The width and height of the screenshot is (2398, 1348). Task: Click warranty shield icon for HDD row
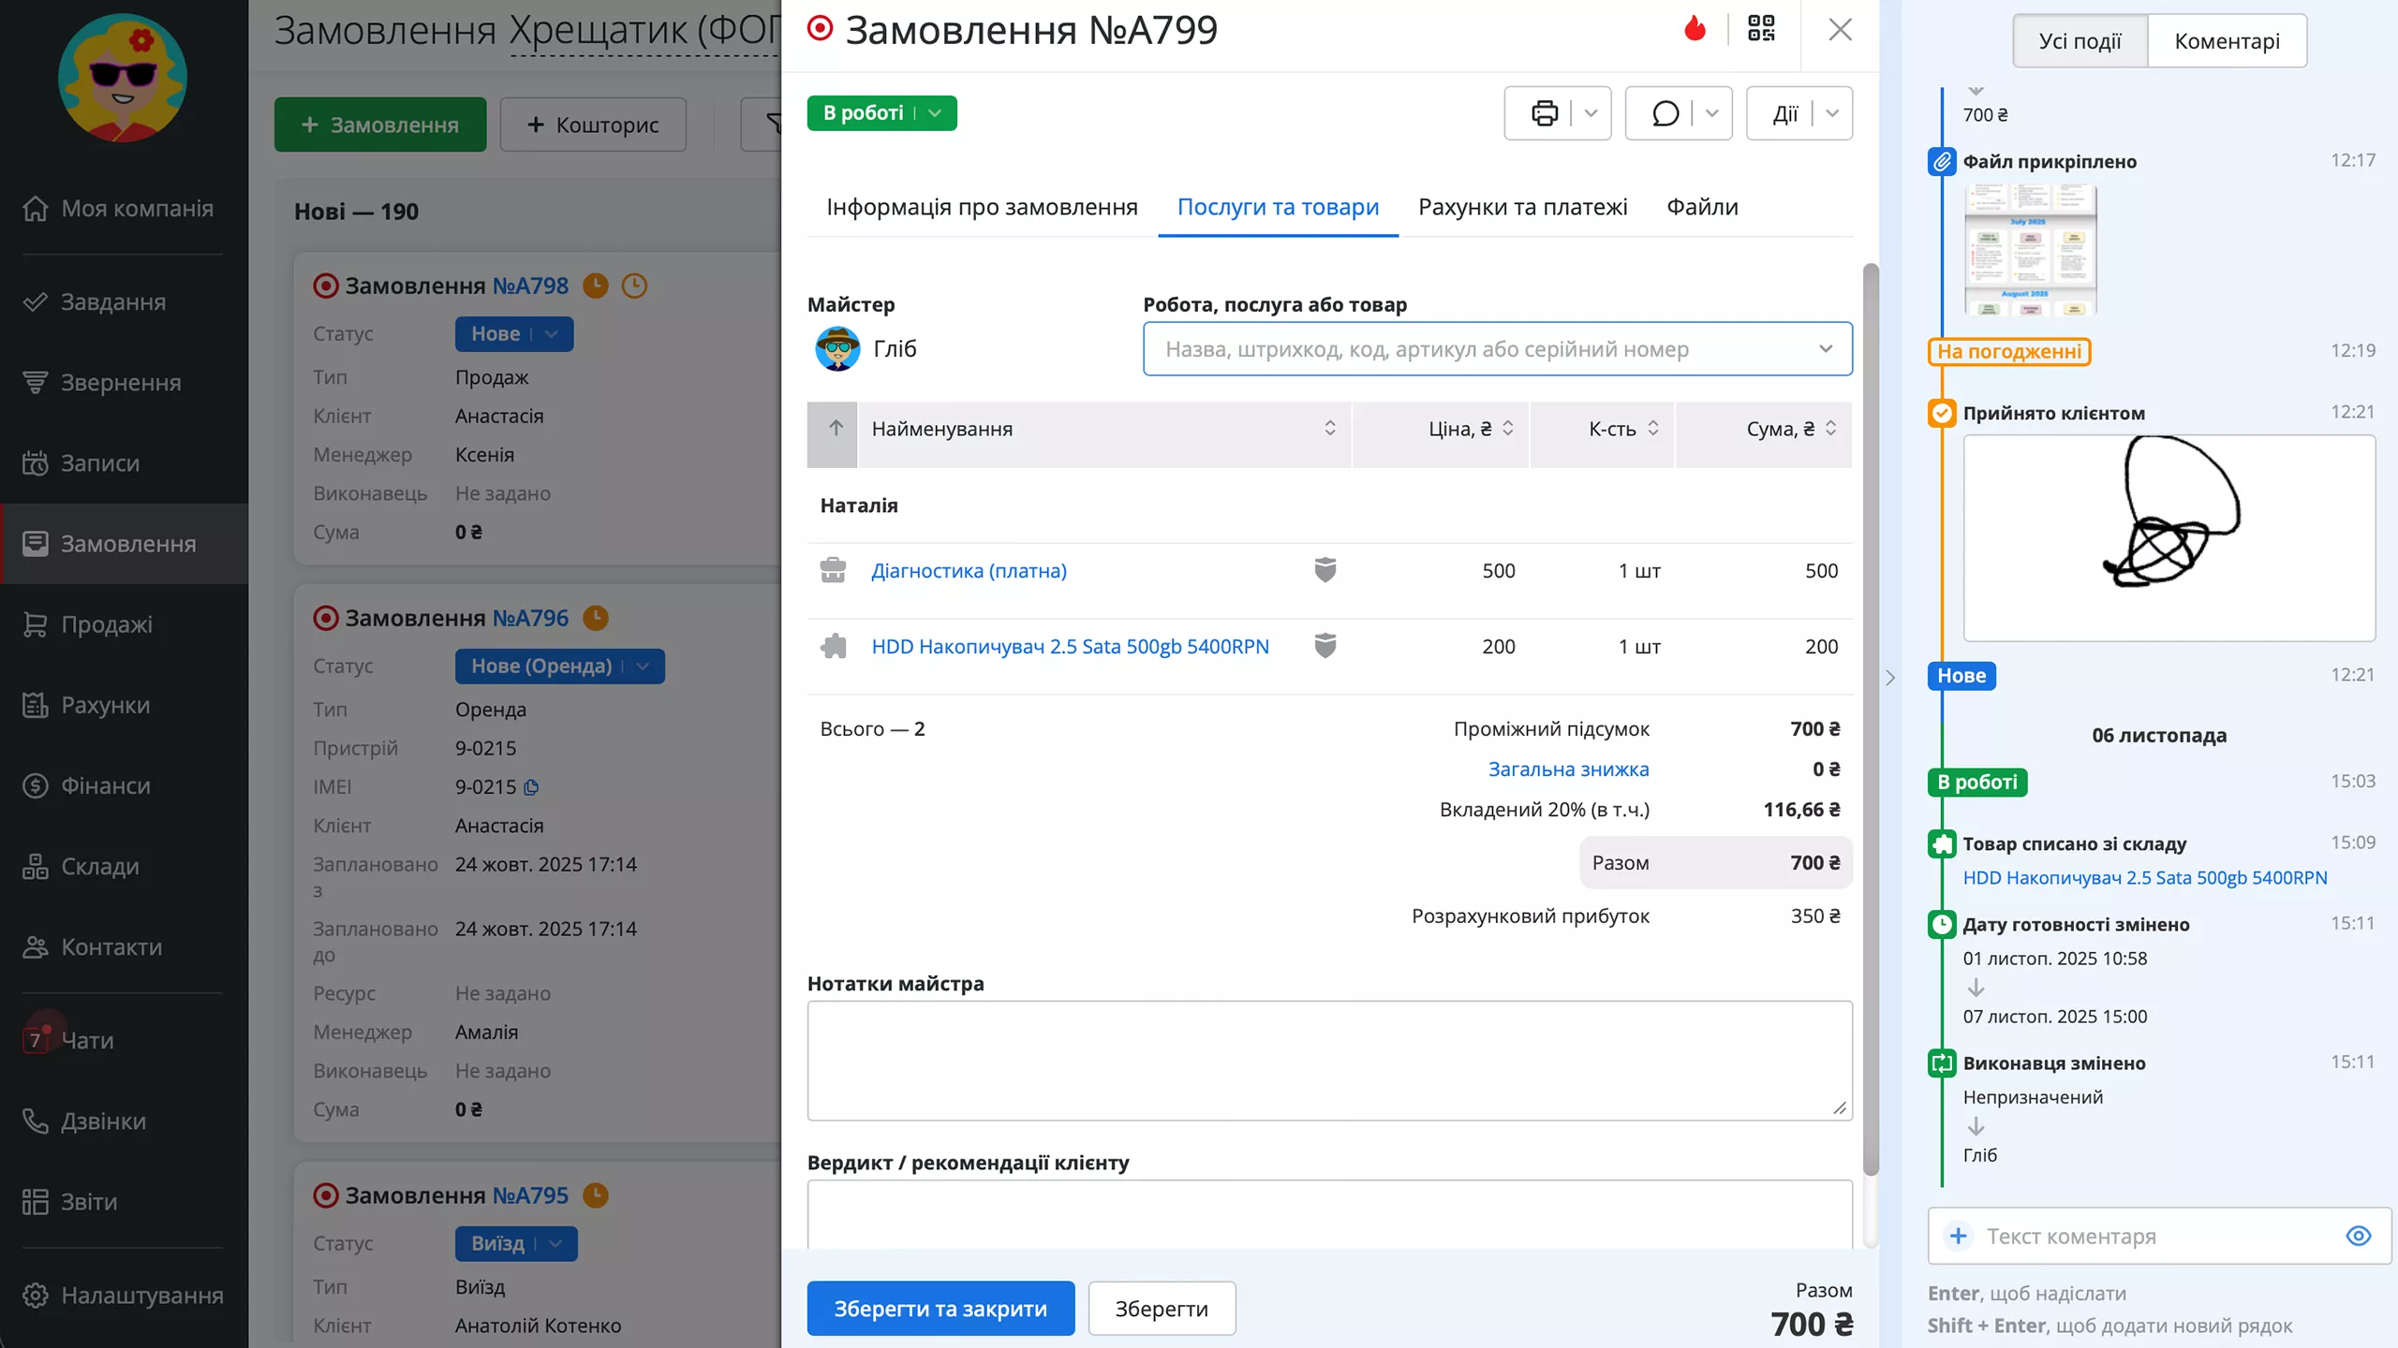click(x=1325, y=646)
